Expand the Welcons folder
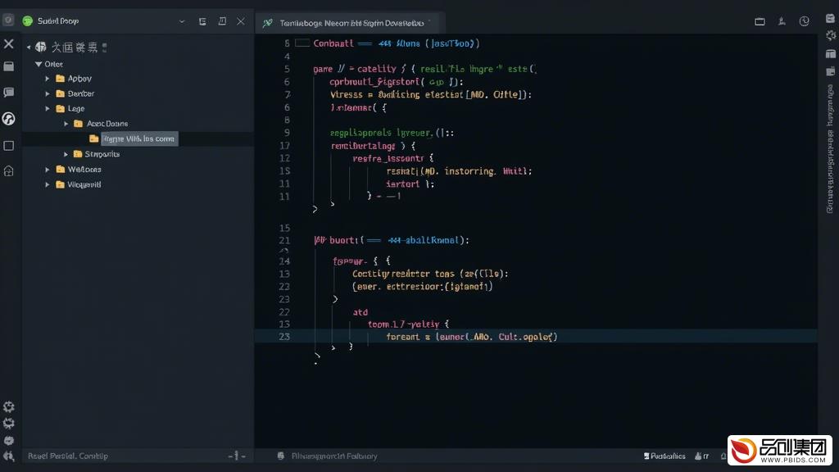839x472 pixels. tap(48, 170)
